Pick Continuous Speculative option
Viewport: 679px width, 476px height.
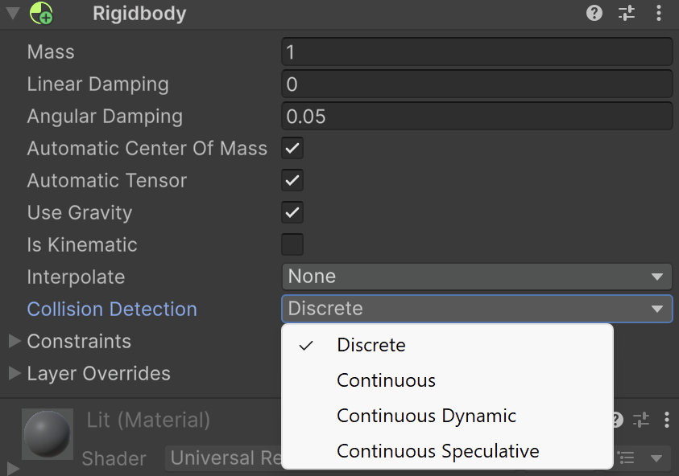[x=437, y=451]
